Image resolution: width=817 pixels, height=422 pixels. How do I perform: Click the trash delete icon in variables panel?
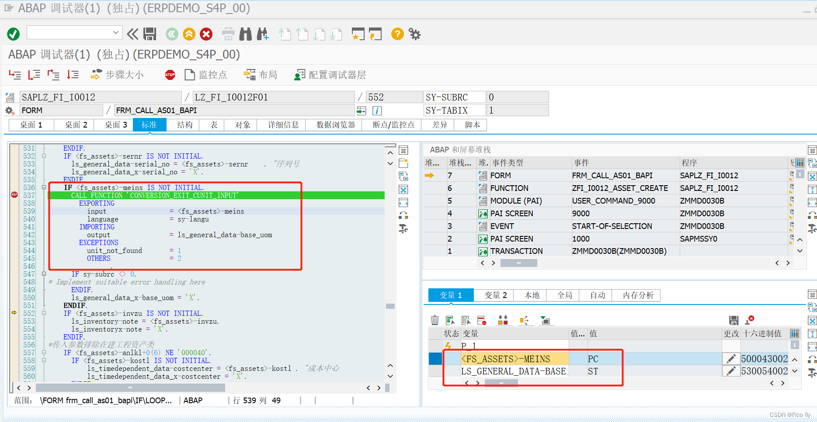[x=435, y=320]
